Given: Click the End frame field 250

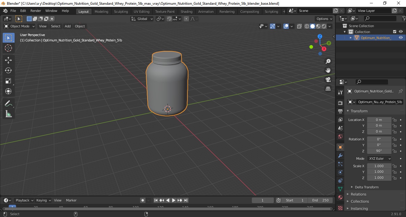Looking at the screenshot, I should 320,200.
